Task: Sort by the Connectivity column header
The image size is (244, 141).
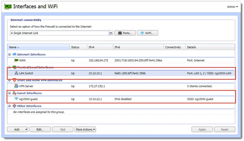Action: point(174,47)
